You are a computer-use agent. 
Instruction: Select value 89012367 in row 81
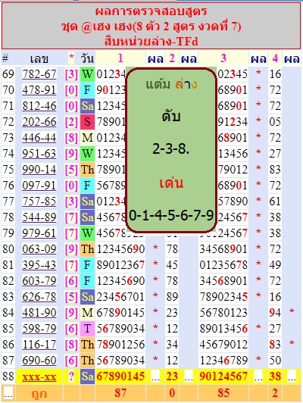[120, 264]
